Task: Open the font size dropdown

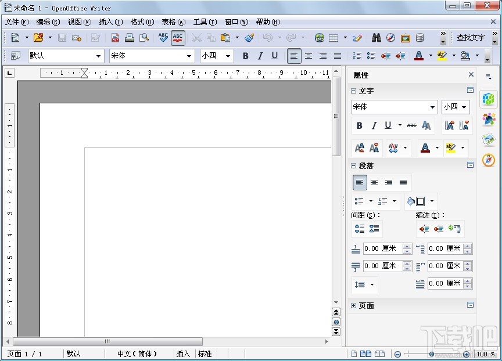Action: [228, 56]
